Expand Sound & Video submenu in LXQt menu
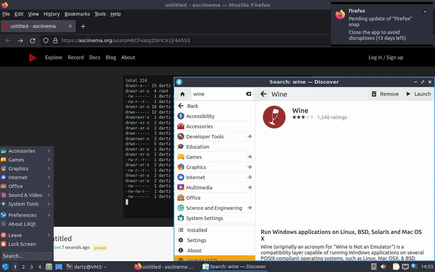 [x=27, y=195]
